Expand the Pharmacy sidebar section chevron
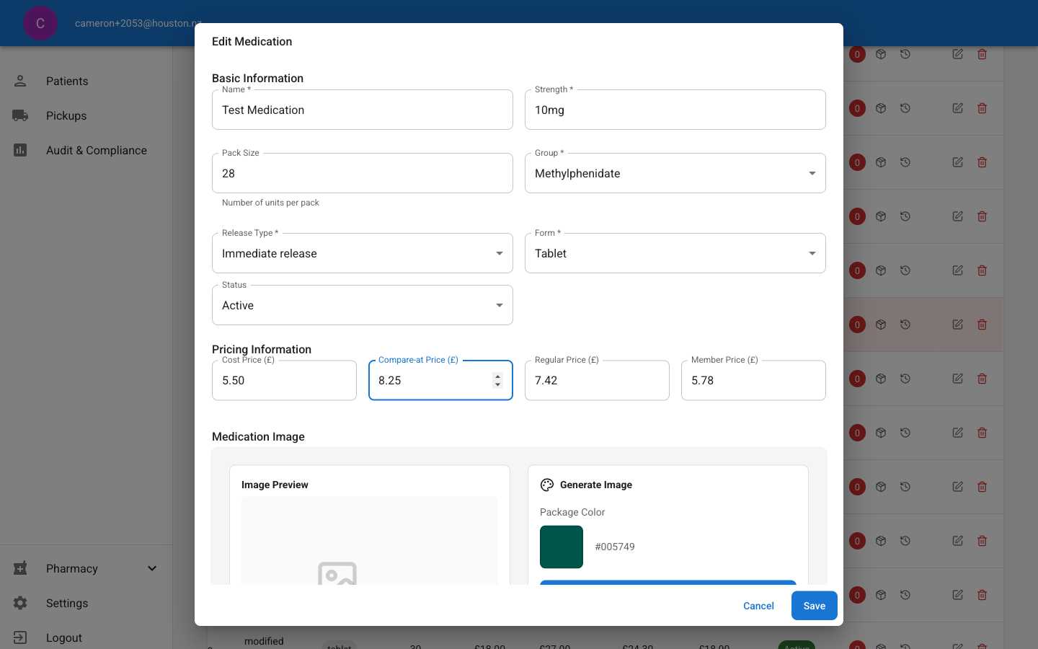This screenshot has height=649, width=1038. (x=152, y=568)
